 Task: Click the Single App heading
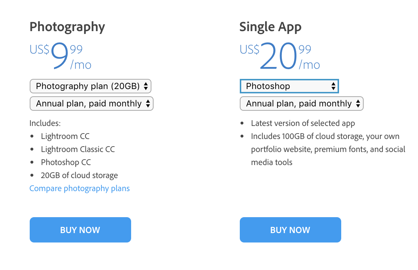pos(270,27)
